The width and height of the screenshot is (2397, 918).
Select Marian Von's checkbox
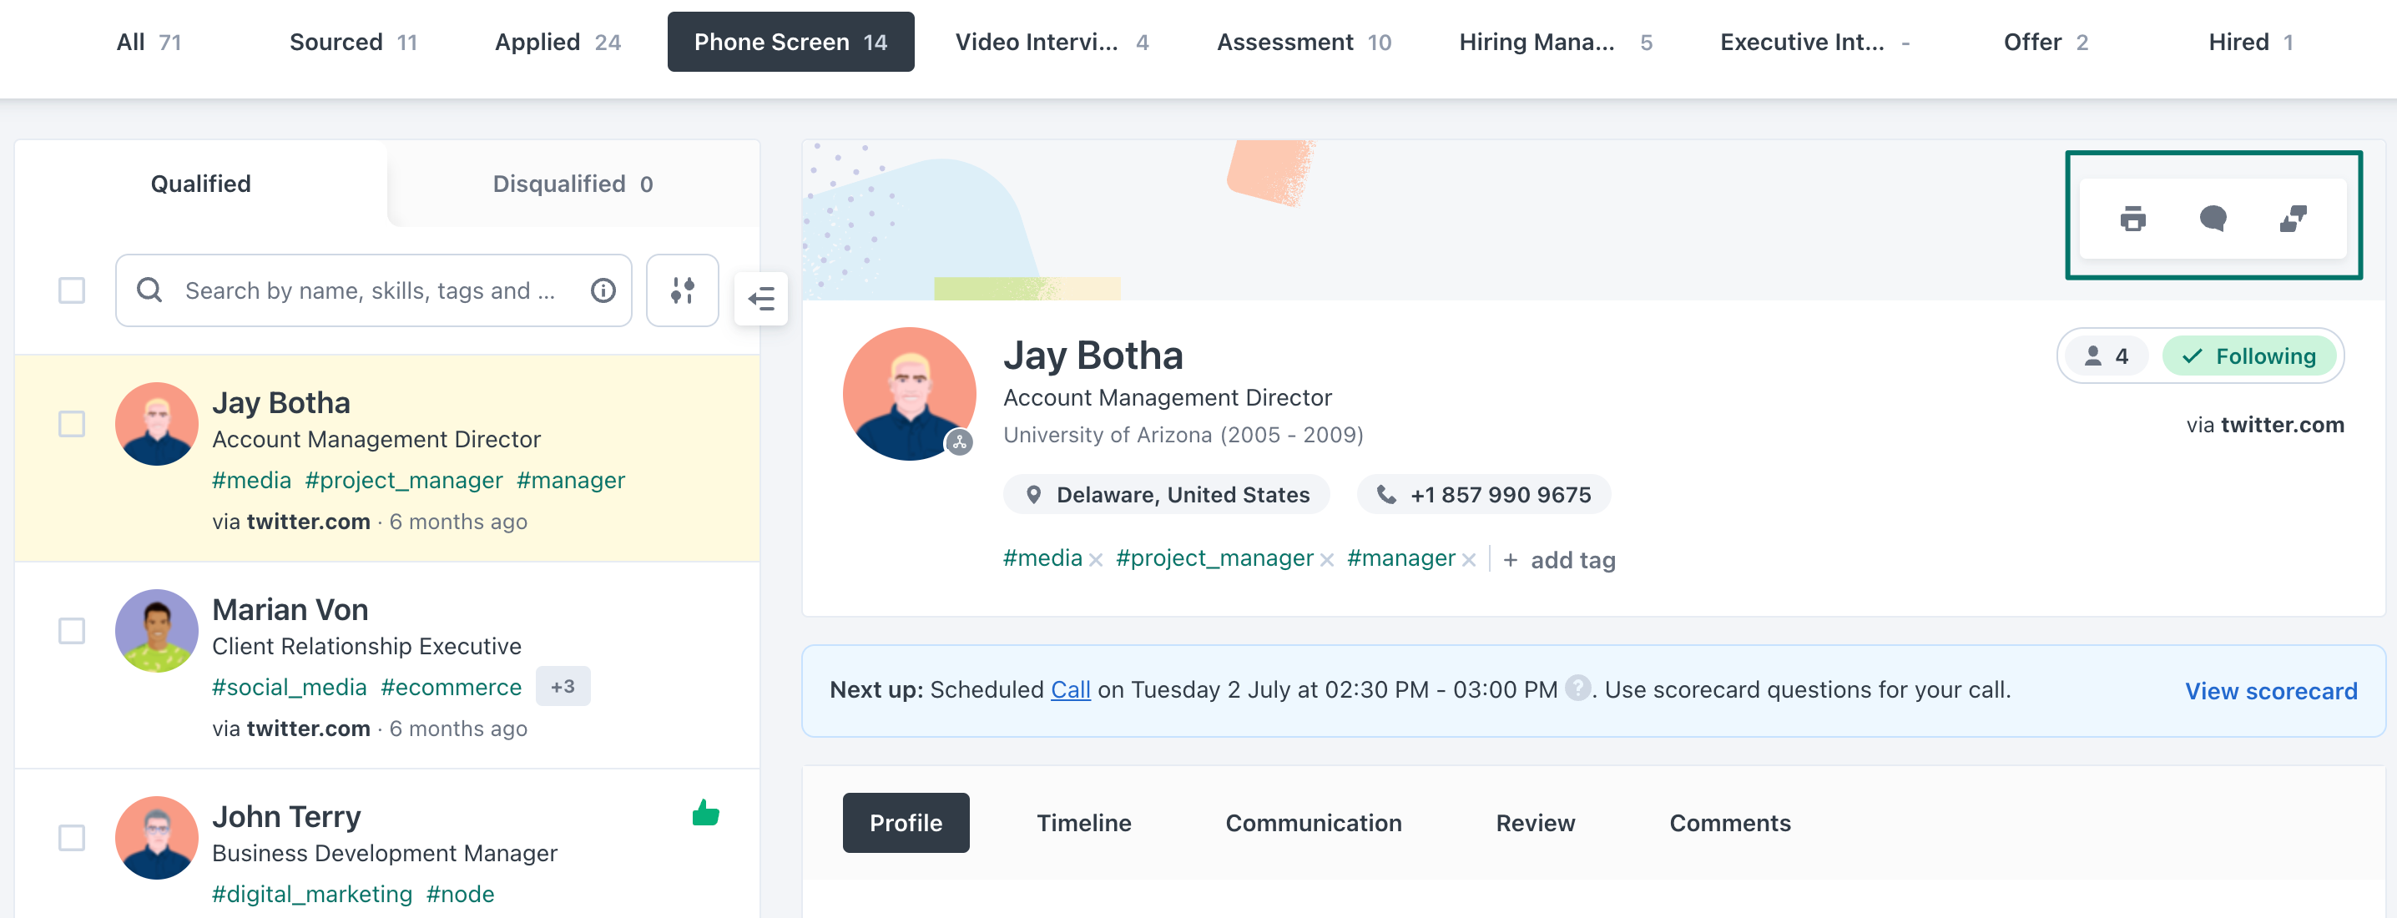tap(72, 631)
